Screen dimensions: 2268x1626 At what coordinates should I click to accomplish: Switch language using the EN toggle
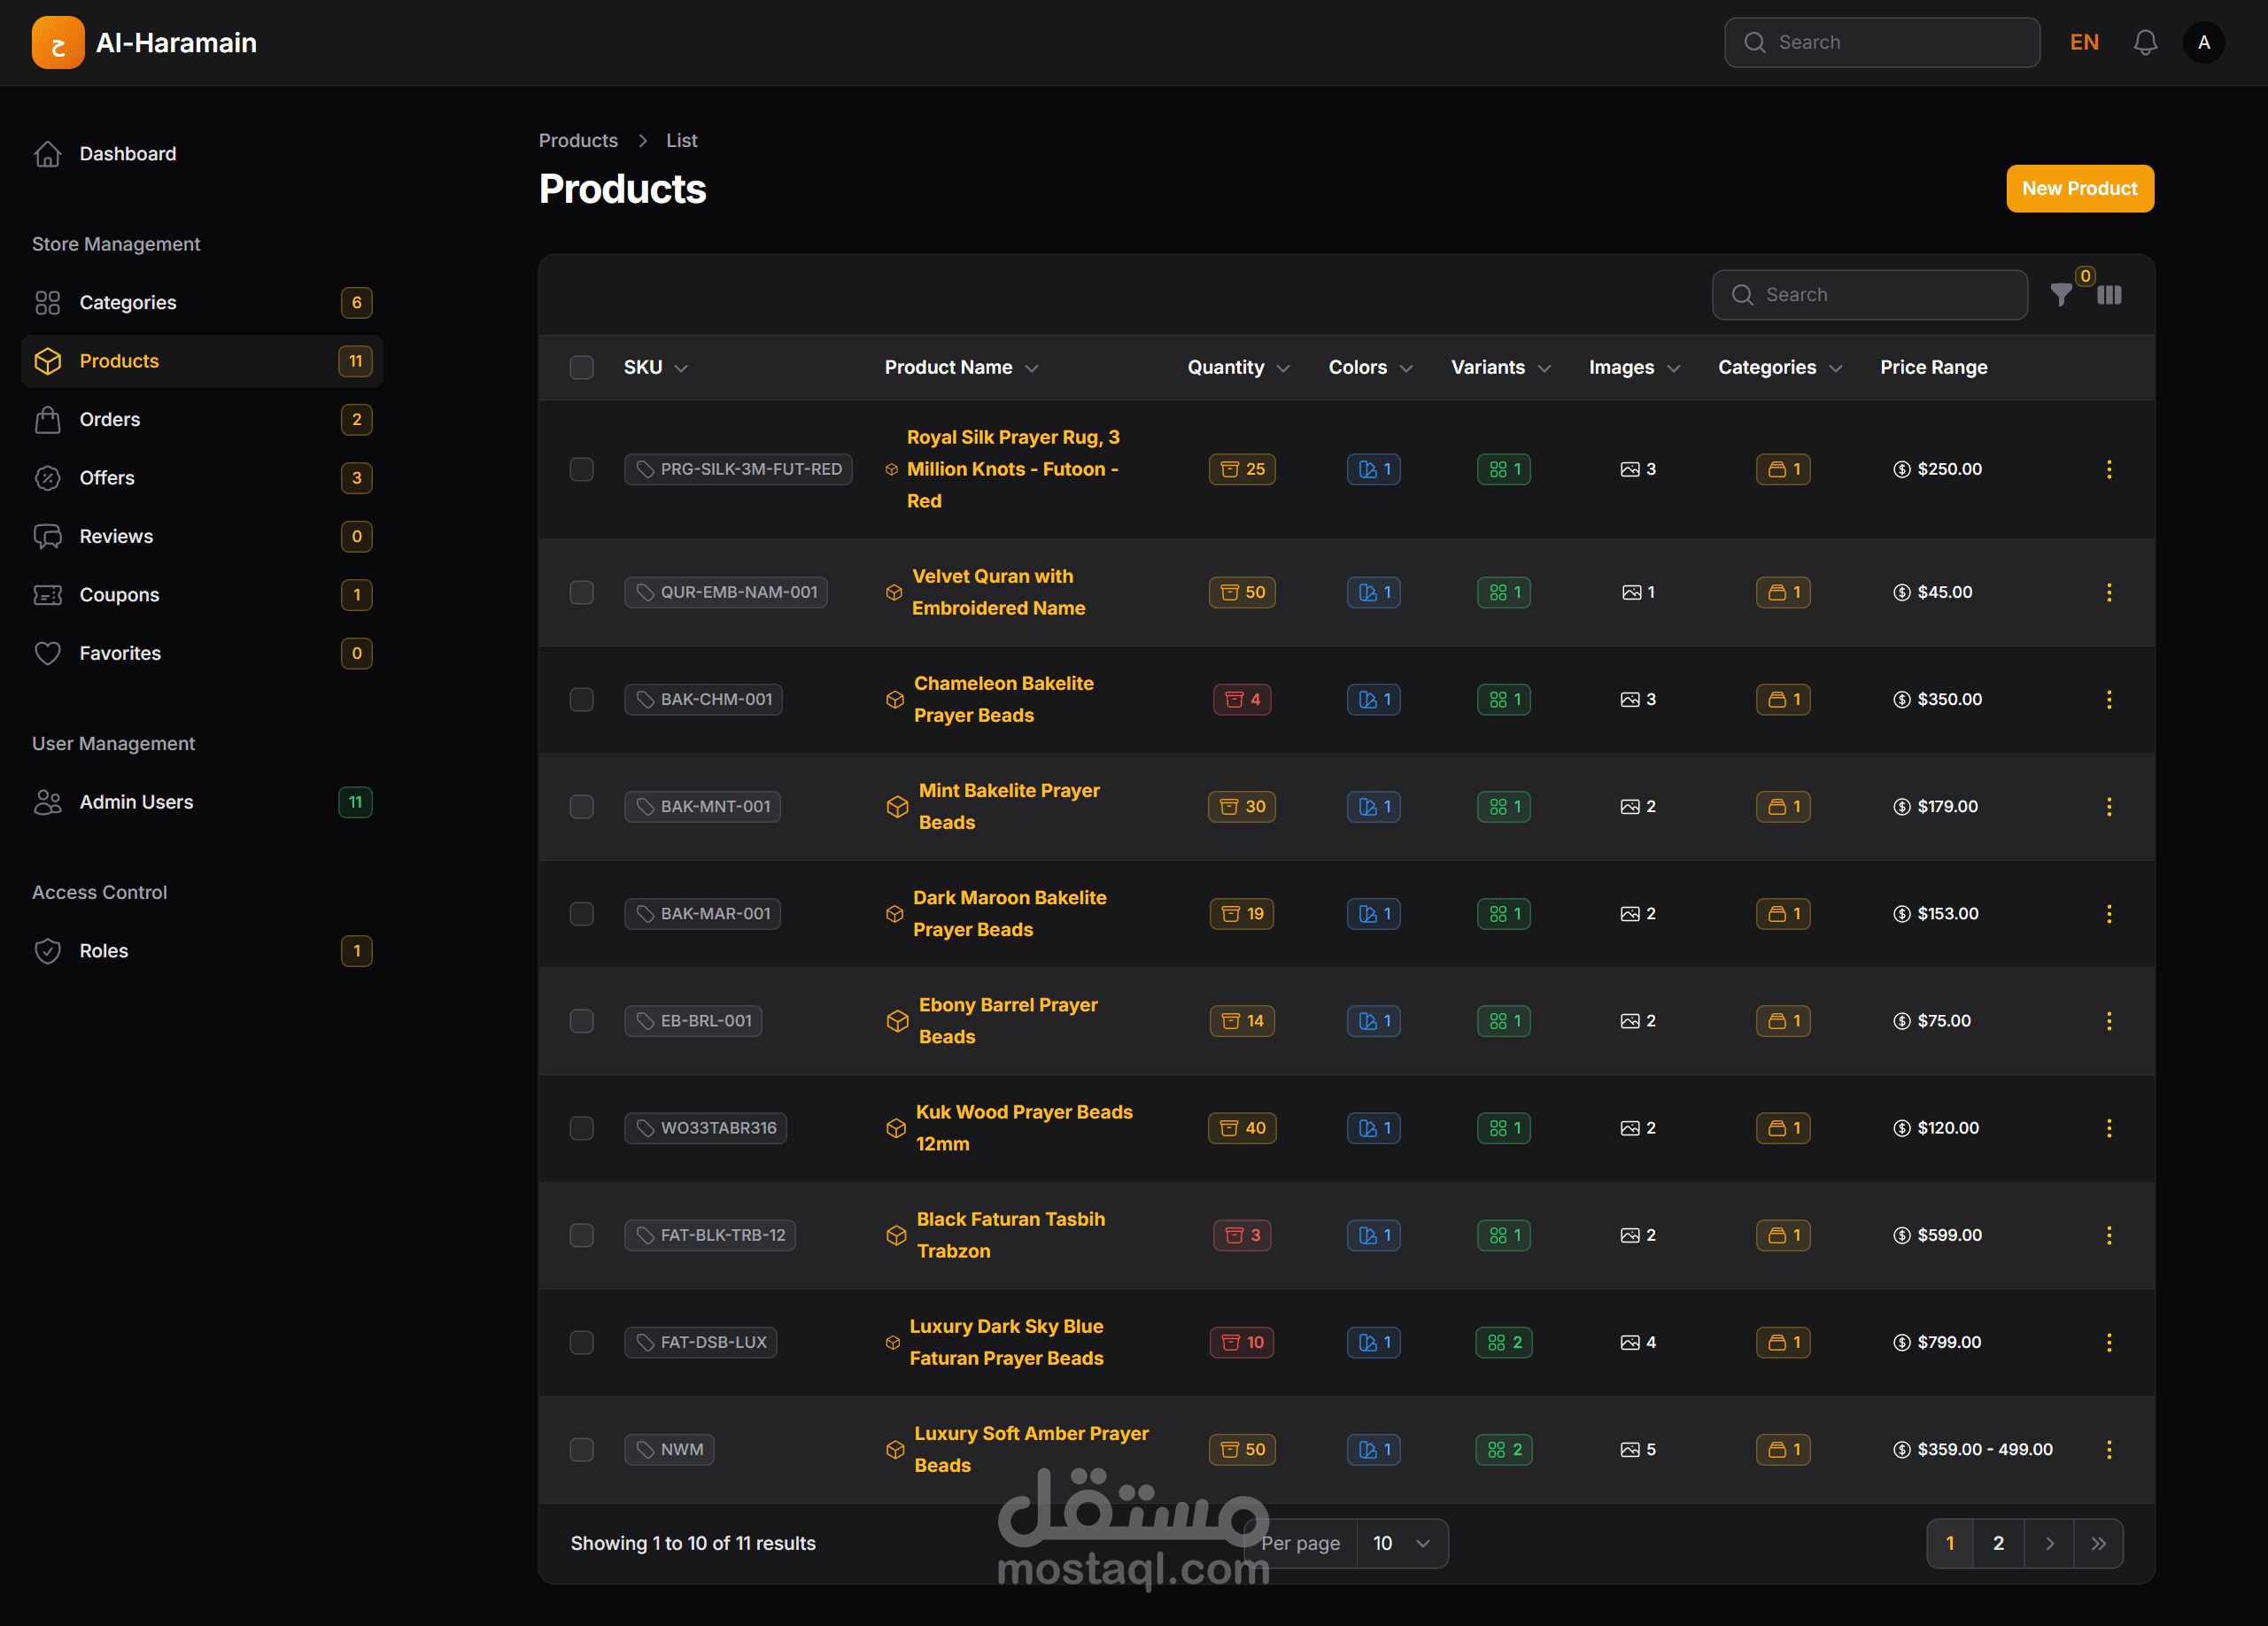pos(2084,42)
